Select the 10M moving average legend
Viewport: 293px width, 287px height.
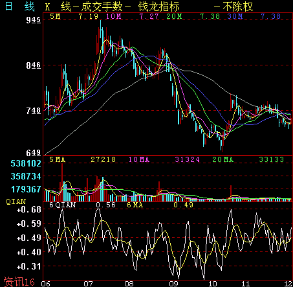[x=114, y=16]
